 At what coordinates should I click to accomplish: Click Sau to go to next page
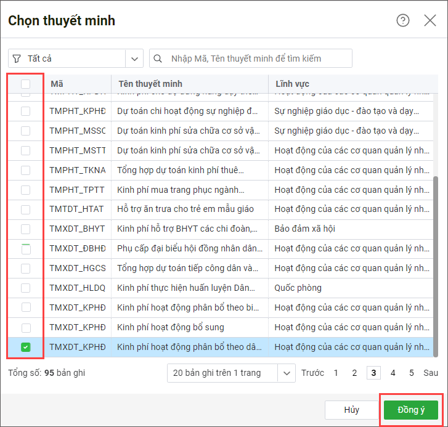tap(431, 373)
